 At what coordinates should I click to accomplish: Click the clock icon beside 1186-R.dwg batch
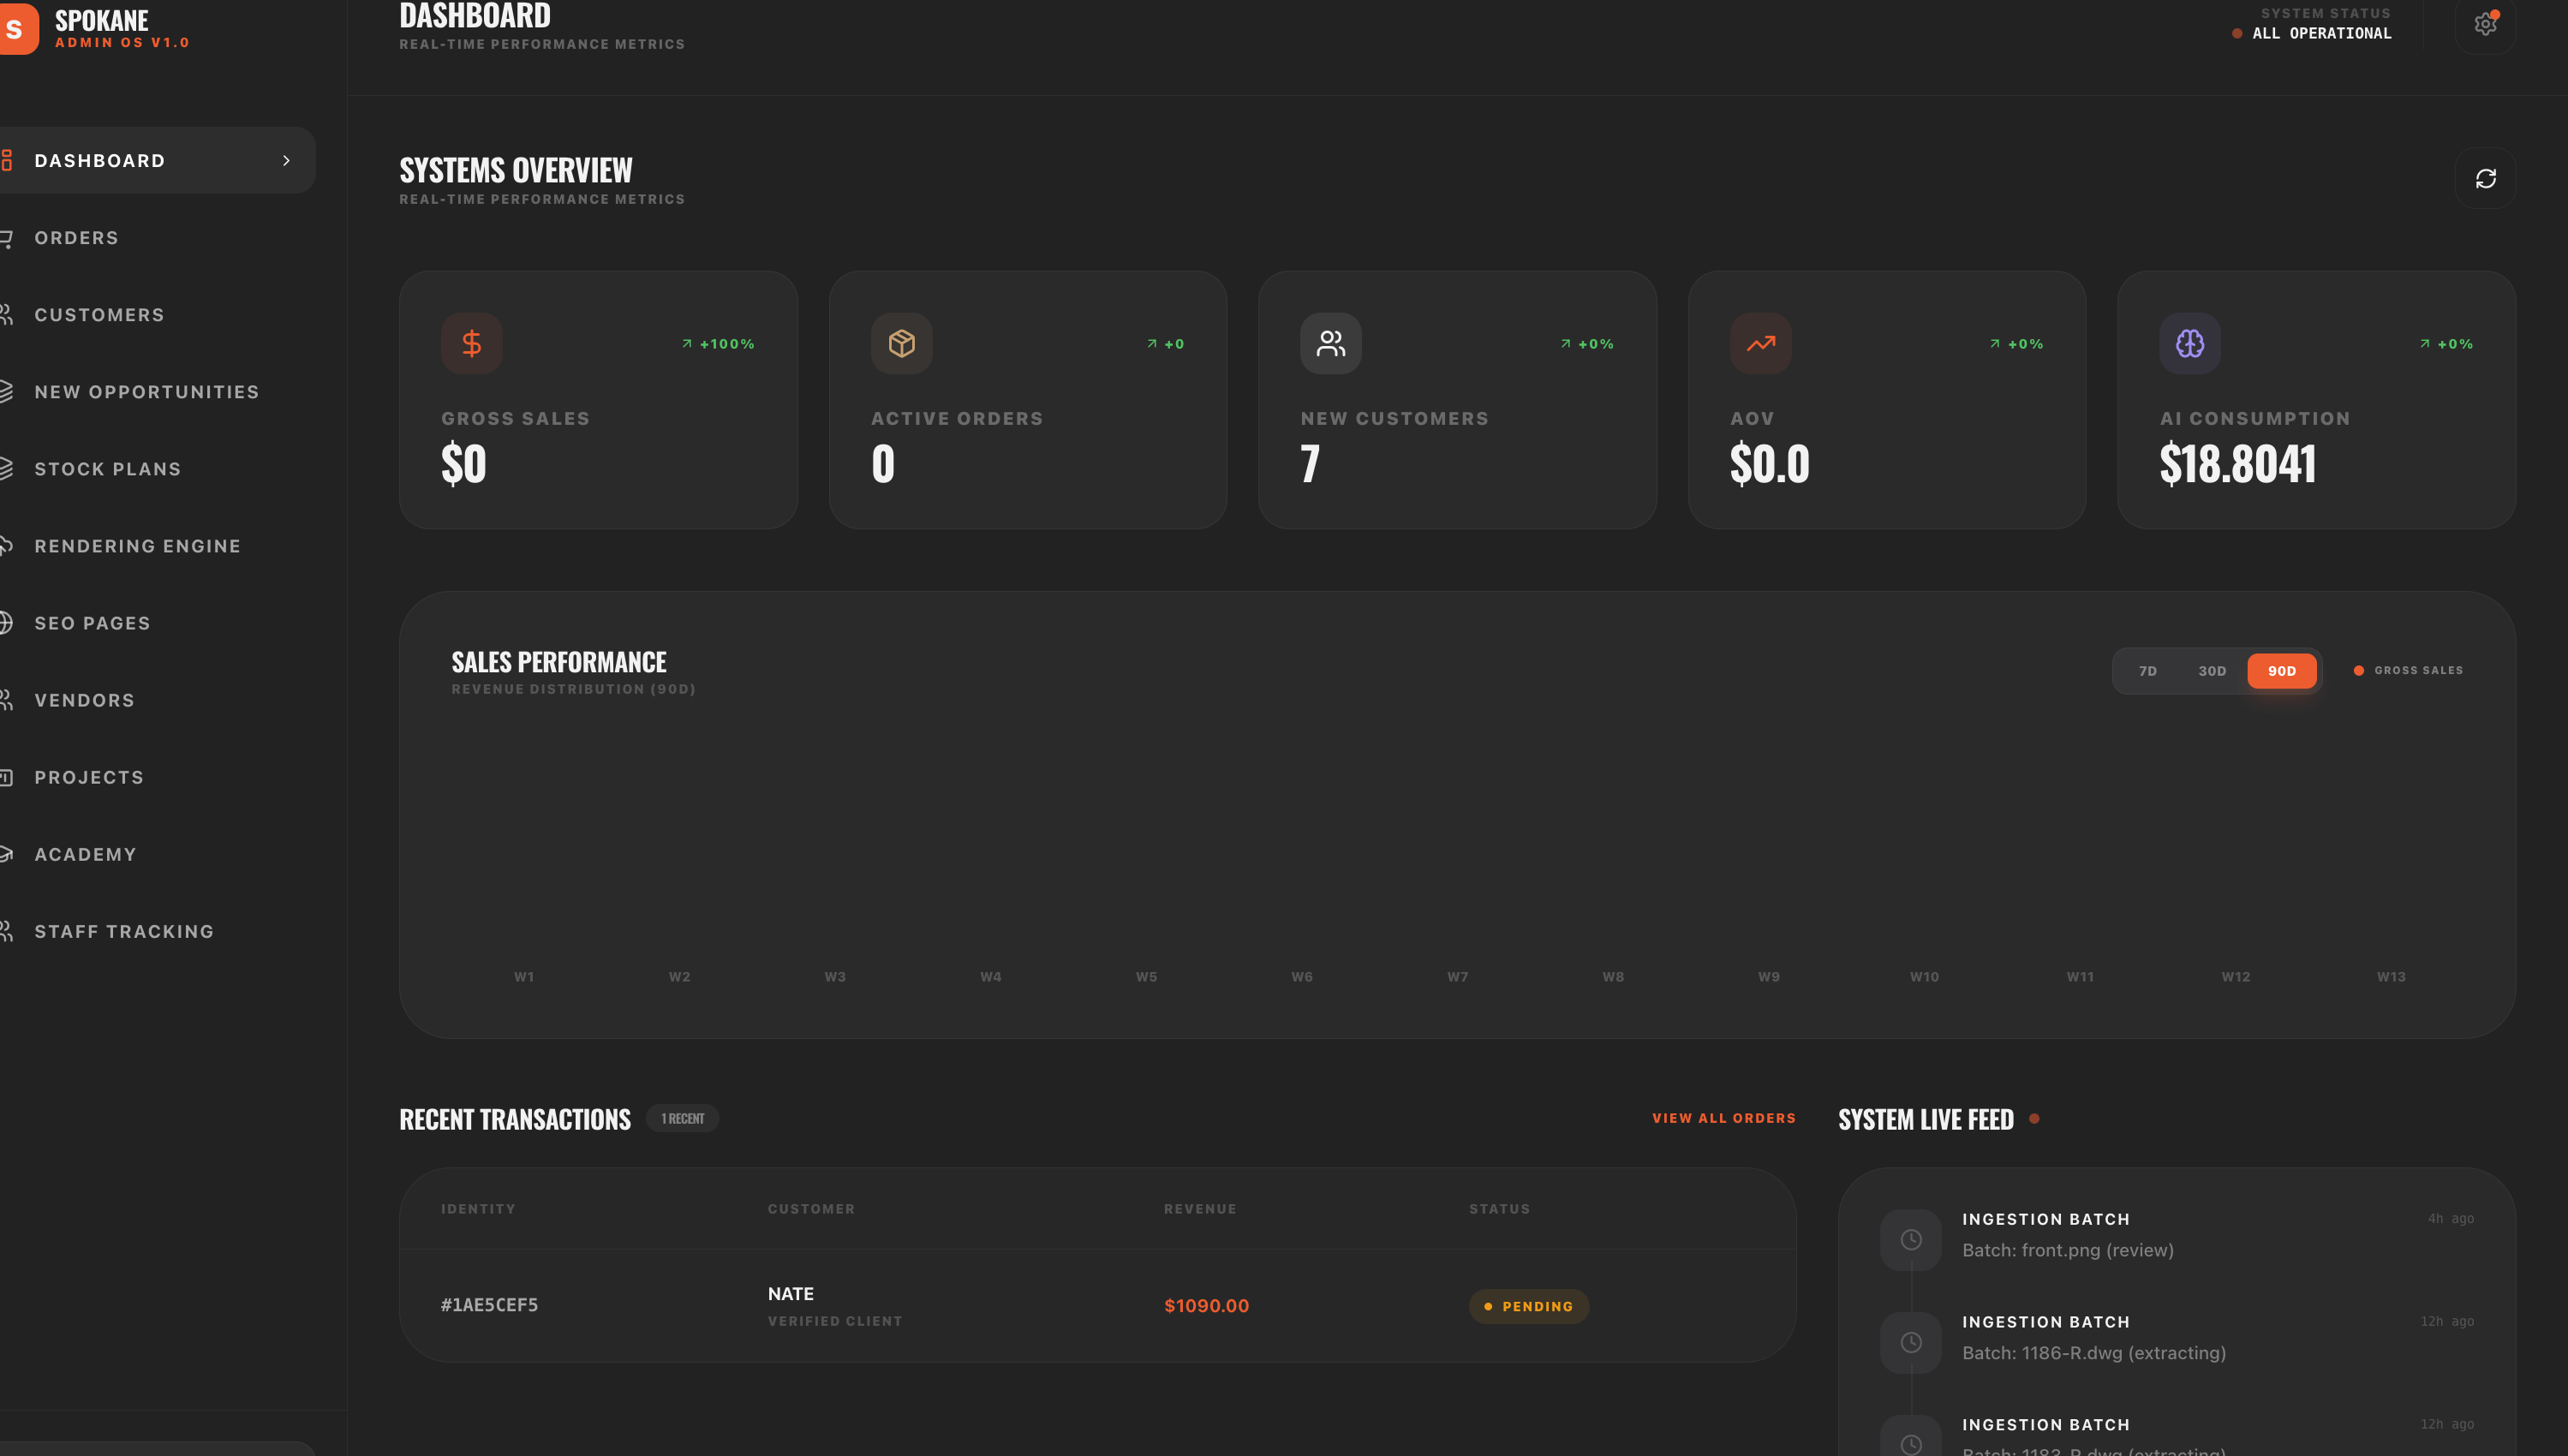(1910, 1342)
